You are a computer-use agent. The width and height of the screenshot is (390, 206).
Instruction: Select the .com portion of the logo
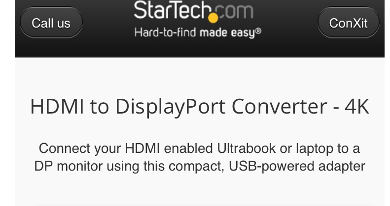pyautogui.click(x=233, y=11)
